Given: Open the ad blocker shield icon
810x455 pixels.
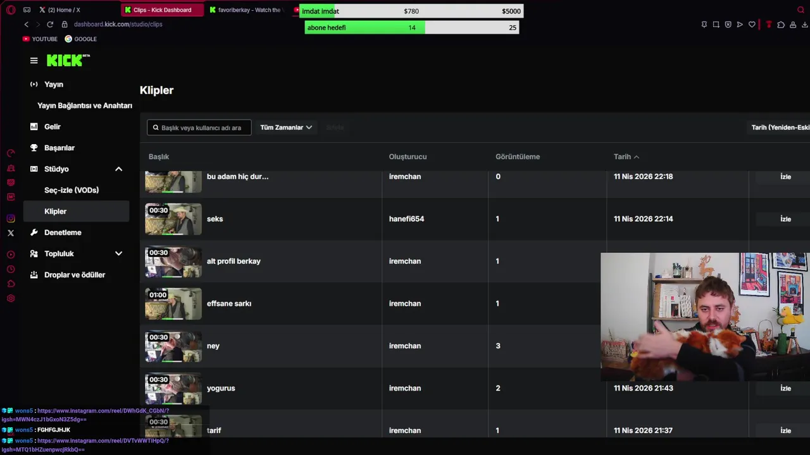Looking at the screenshot, I should (728, 25).
